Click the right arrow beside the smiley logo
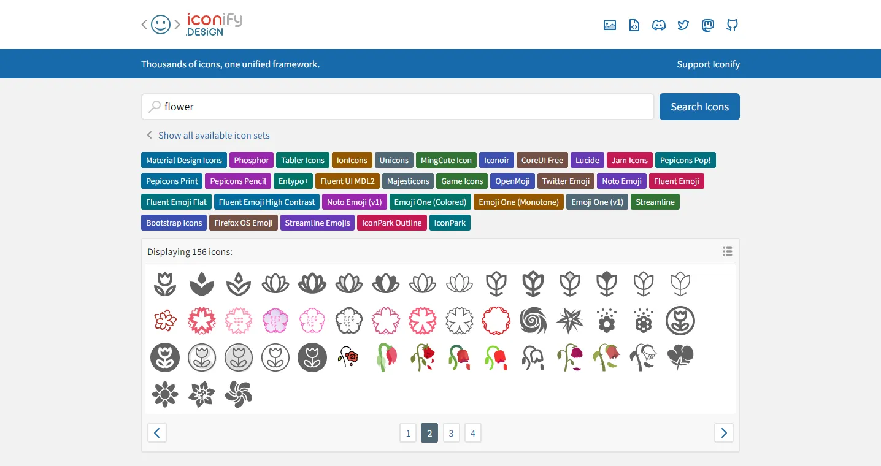 (175, 25)
